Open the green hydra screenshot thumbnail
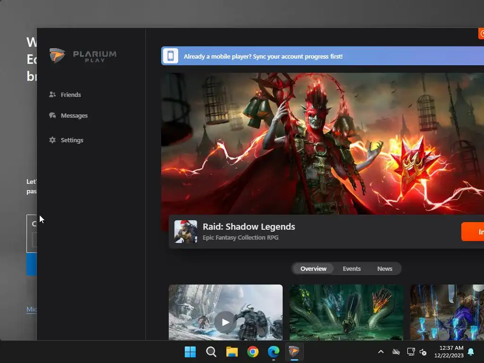This screenshot has height=363, width=484. coord(346,312)
